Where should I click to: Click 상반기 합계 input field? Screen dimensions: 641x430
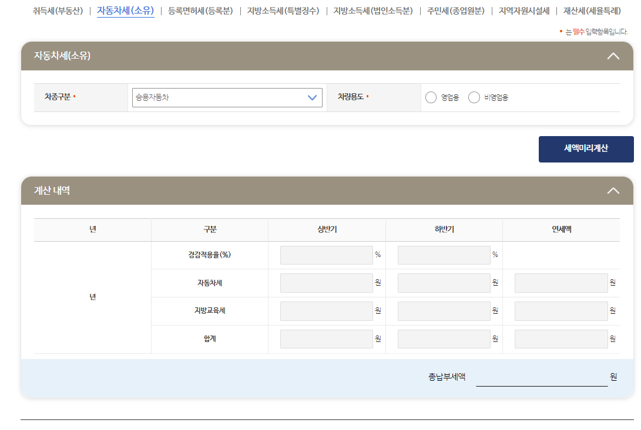[x=327, y=339]
